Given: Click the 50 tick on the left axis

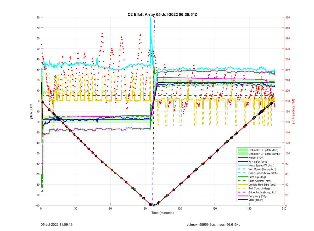Looking at the screenshot, I should tap(38, 49).
